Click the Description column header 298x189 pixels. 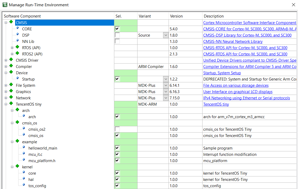(249, 16)
